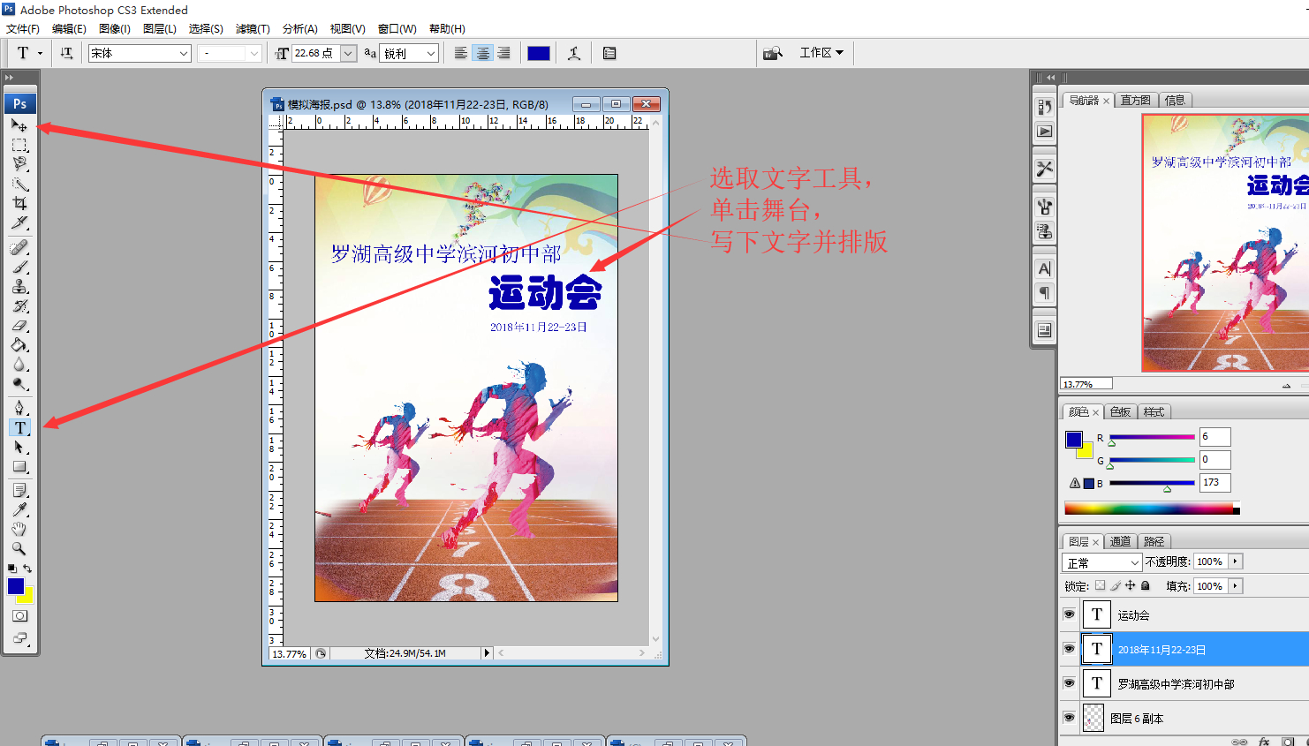Viewport: 1309px width, 746px height.
Task: Click the left align text button
Action: click(461, 53)
